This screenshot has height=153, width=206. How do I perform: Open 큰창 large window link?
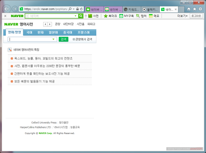pyautogui.click(x=57, y=24)
